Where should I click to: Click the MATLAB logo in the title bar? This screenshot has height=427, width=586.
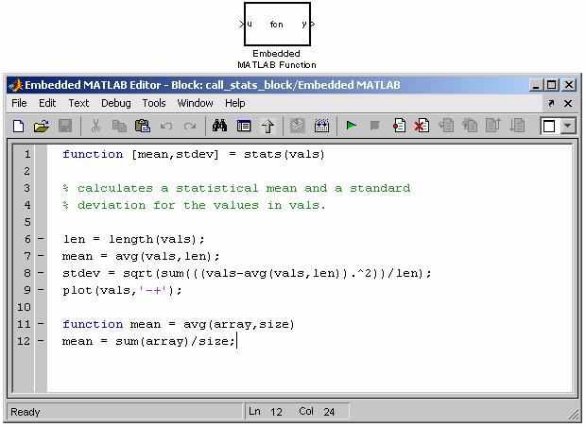[16, 85]
